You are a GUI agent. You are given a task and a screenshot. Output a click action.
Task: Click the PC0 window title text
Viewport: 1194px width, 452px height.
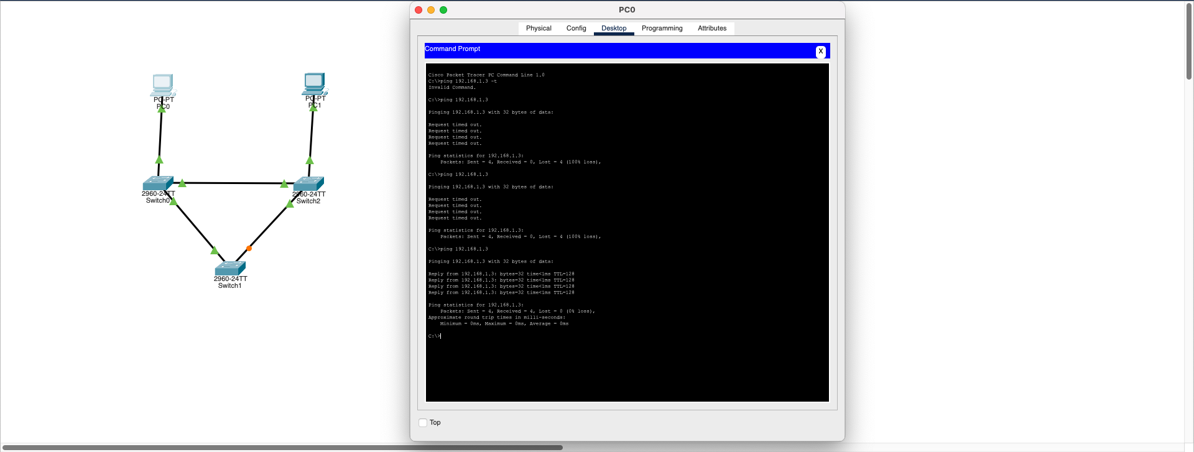(x=627, y=10)
